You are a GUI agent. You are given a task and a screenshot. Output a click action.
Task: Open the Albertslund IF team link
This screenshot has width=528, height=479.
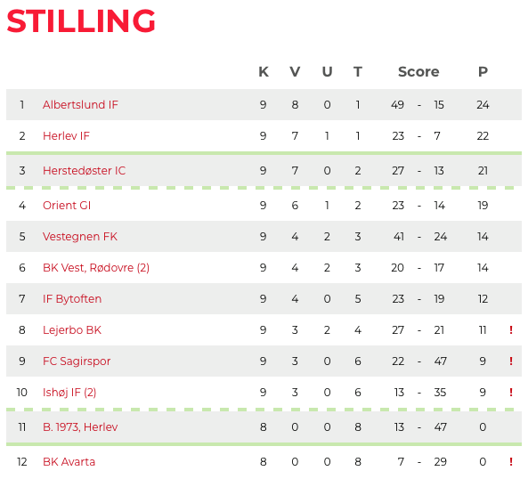[x=80, y=105]
